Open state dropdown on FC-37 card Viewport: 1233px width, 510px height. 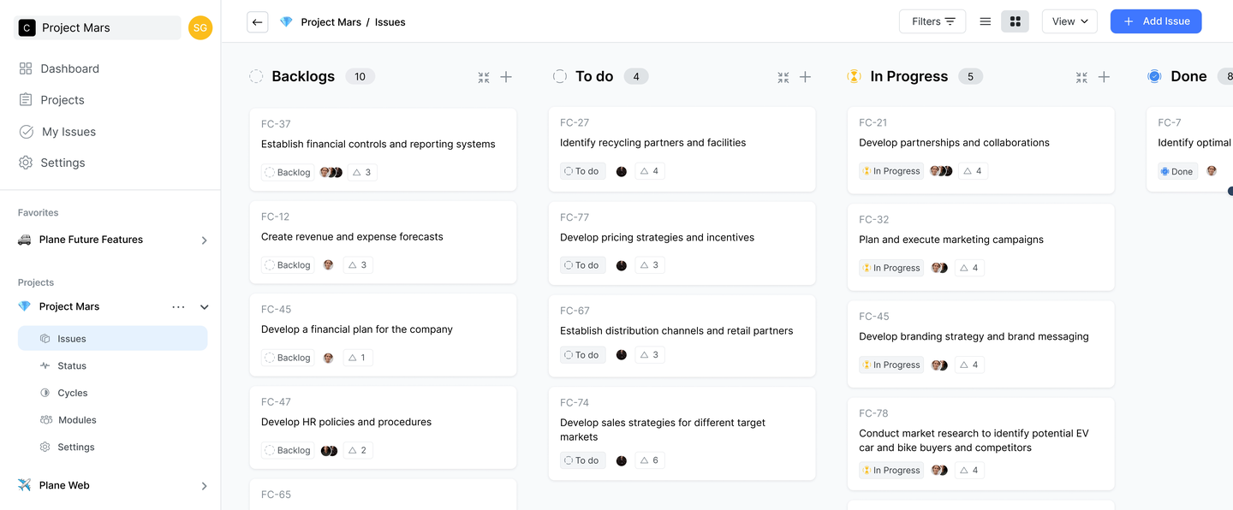288,172
